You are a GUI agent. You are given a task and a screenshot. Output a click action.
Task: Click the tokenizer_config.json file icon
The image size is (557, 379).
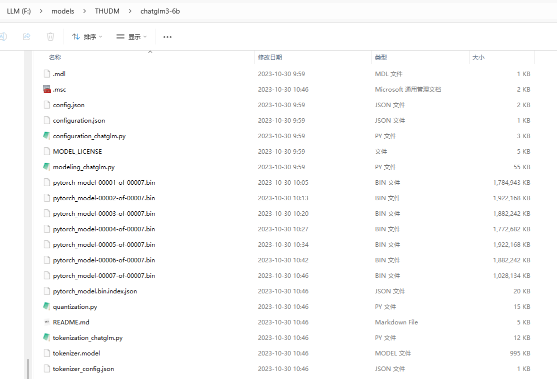click(x=47, y=368)
